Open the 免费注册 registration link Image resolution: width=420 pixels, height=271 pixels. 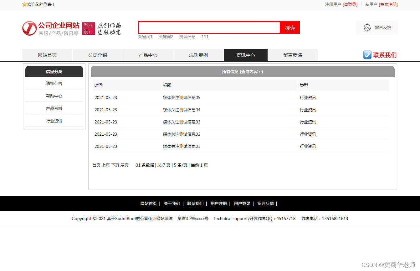tap(388, 5)
